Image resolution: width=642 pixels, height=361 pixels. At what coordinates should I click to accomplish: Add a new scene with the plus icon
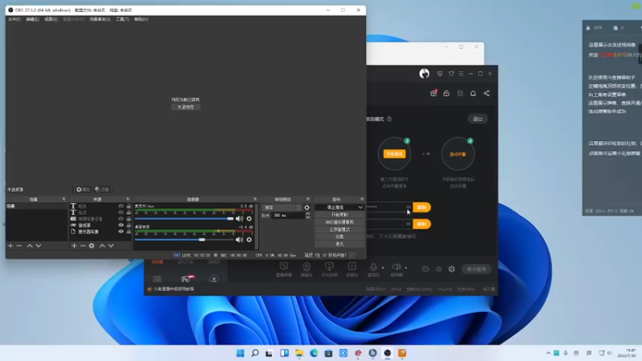pyautogui.click(x=10, y=245)
